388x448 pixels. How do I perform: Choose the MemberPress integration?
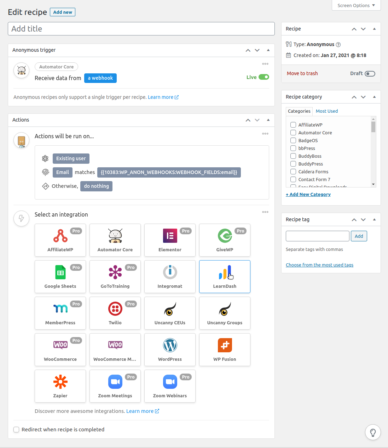pos(60,313)
